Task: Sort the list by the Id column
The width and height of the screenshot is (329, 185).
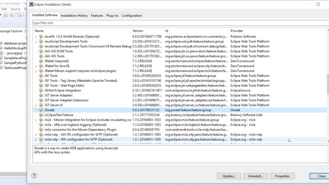Action: click(196, 31)
